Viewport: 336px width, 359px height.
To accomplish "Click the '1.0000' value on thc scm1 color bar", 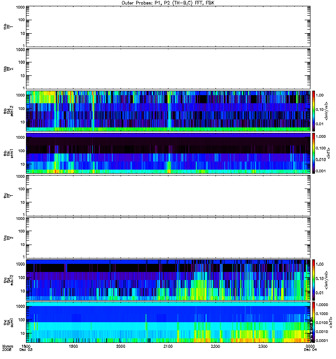I will click(x=322, y=305).
